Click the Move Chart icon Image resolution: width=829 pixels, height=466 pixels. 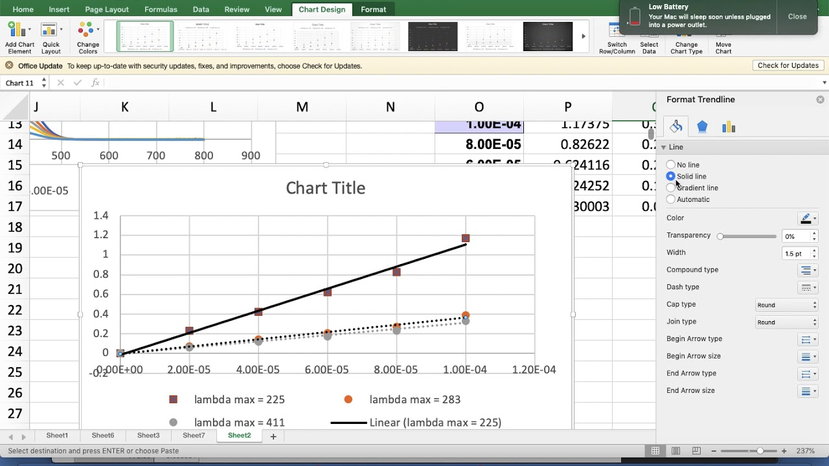point(723,38)
